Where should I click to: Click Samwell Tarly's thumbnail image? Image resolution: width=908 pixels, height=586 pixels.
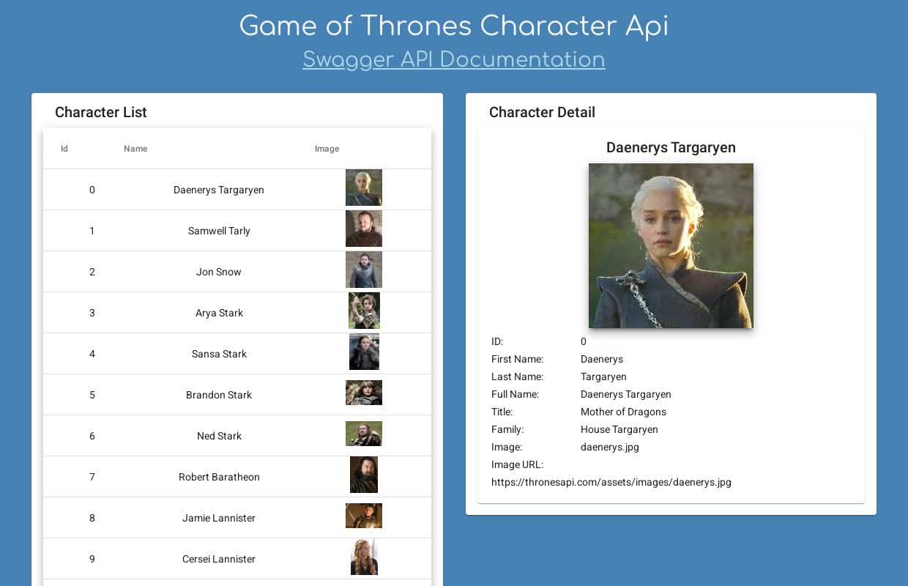364,229
